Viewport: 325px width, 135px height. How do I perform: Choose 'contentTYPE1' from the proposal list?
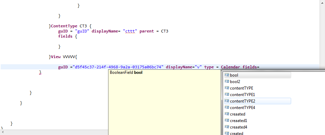click(258, 95)
